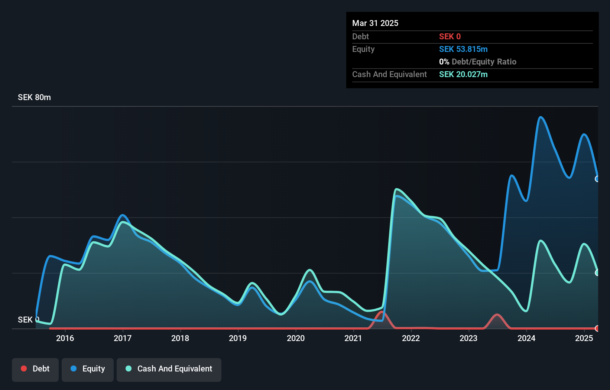This screenshot has height=390, width=610.
Task: Click the Mar 31 2025 tooltip date
Action: click(x=375, y=23)
